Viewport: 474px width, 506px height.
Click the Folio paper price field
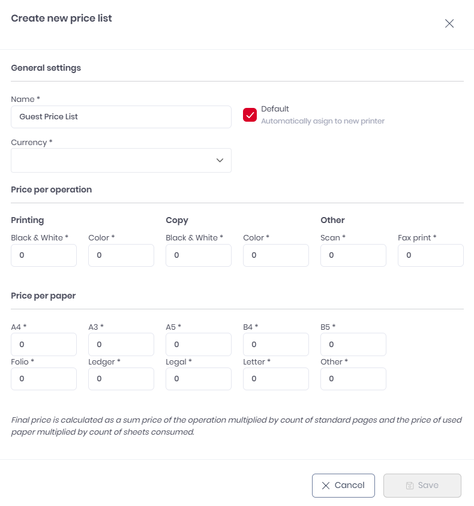(44, 379)
